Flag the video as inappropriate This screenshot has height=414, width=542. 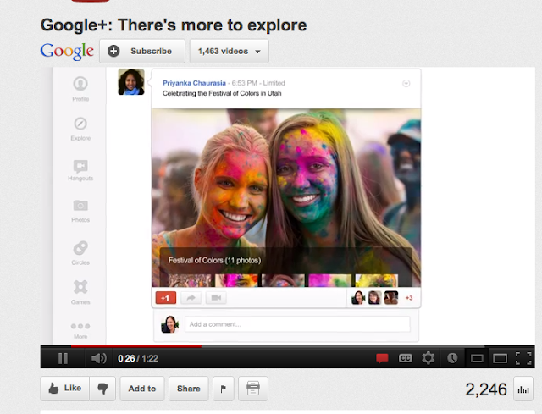point(224,389)
